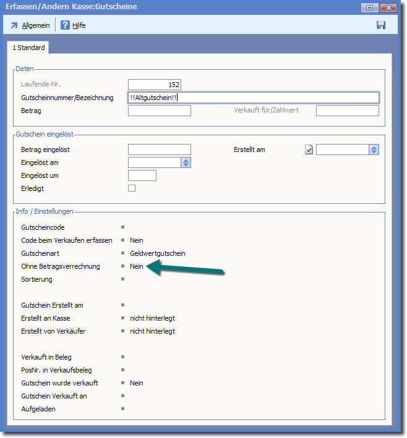Click the Betrag eingelöst input field
The height and width of the screenshot is (438, 407).
pyautogui.click(x=159, y=150)
